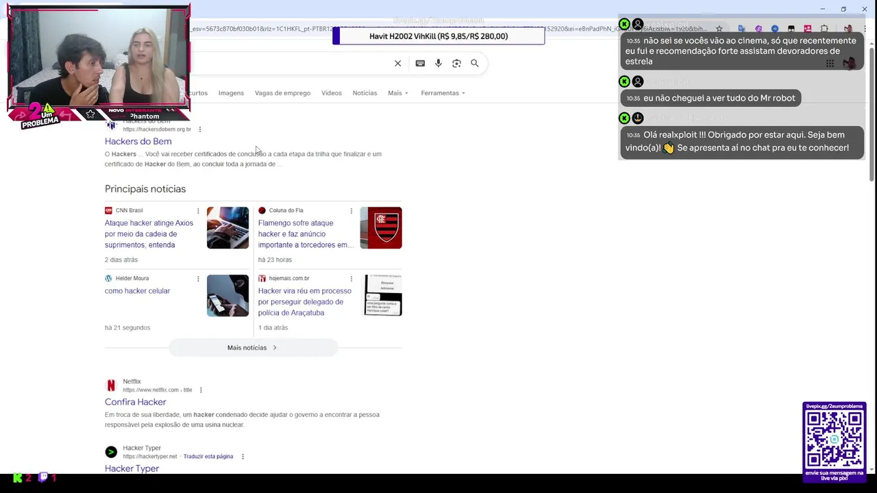Open the Chrome extensions puzzle menu
This screenshot has height=493, width=877.
click(824, 29)
